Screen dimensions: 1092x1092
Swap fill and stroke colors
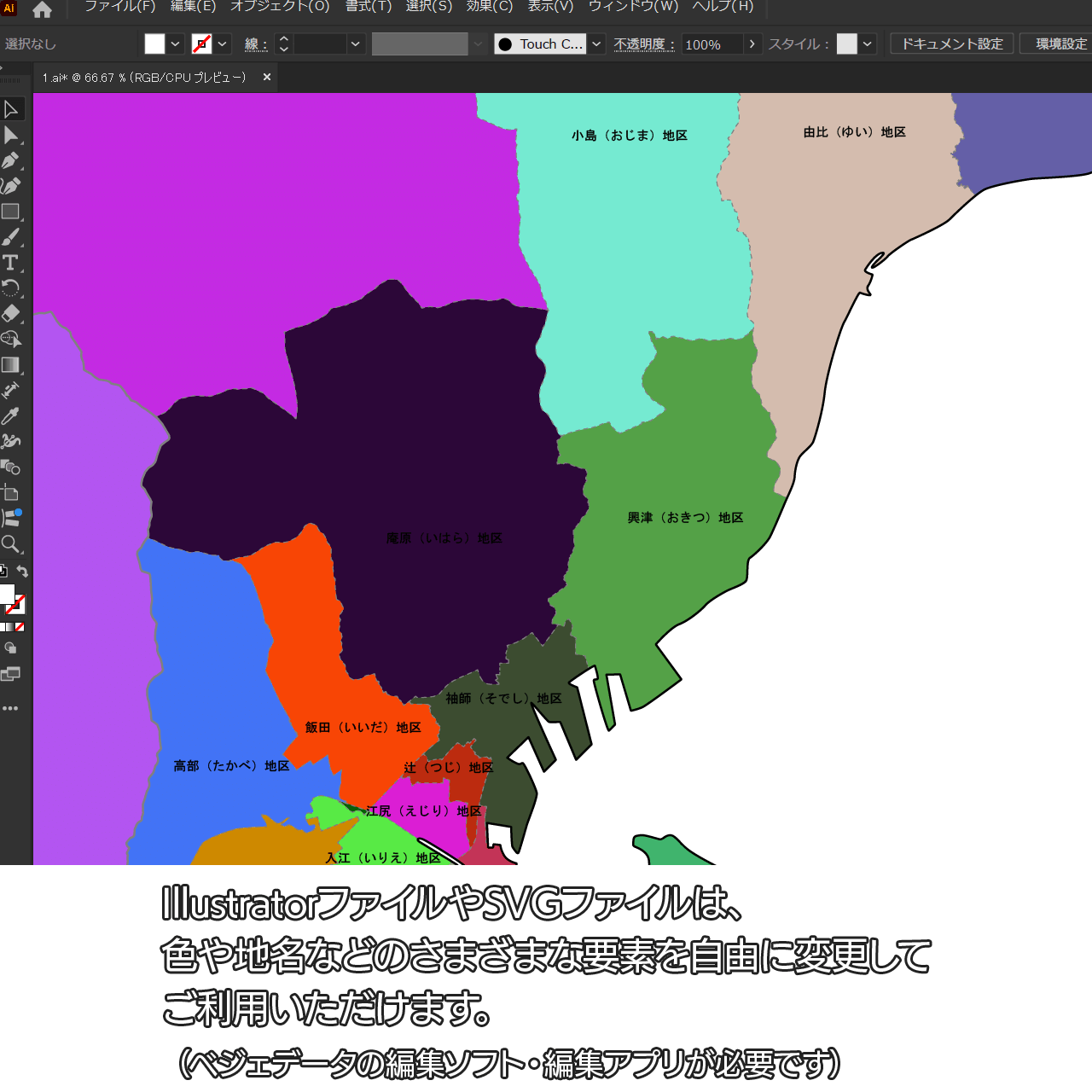tap(22, 572)
